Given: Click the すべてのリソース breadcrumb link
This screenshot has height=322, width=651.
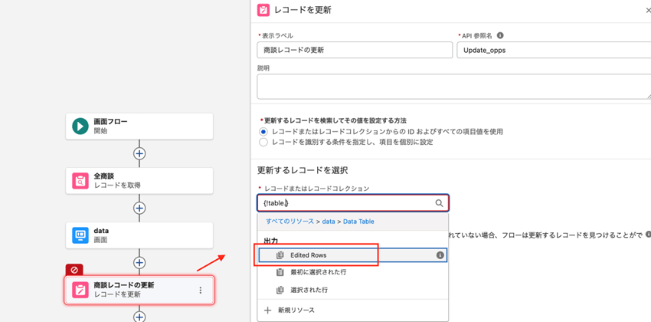Looking at the screenshot, I should pos(290,222).
